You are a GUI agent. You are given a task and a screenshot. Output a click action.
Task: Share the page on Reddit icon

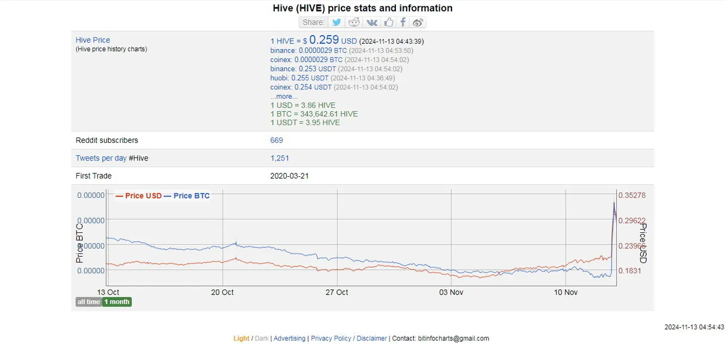click(x=354, y=22)
